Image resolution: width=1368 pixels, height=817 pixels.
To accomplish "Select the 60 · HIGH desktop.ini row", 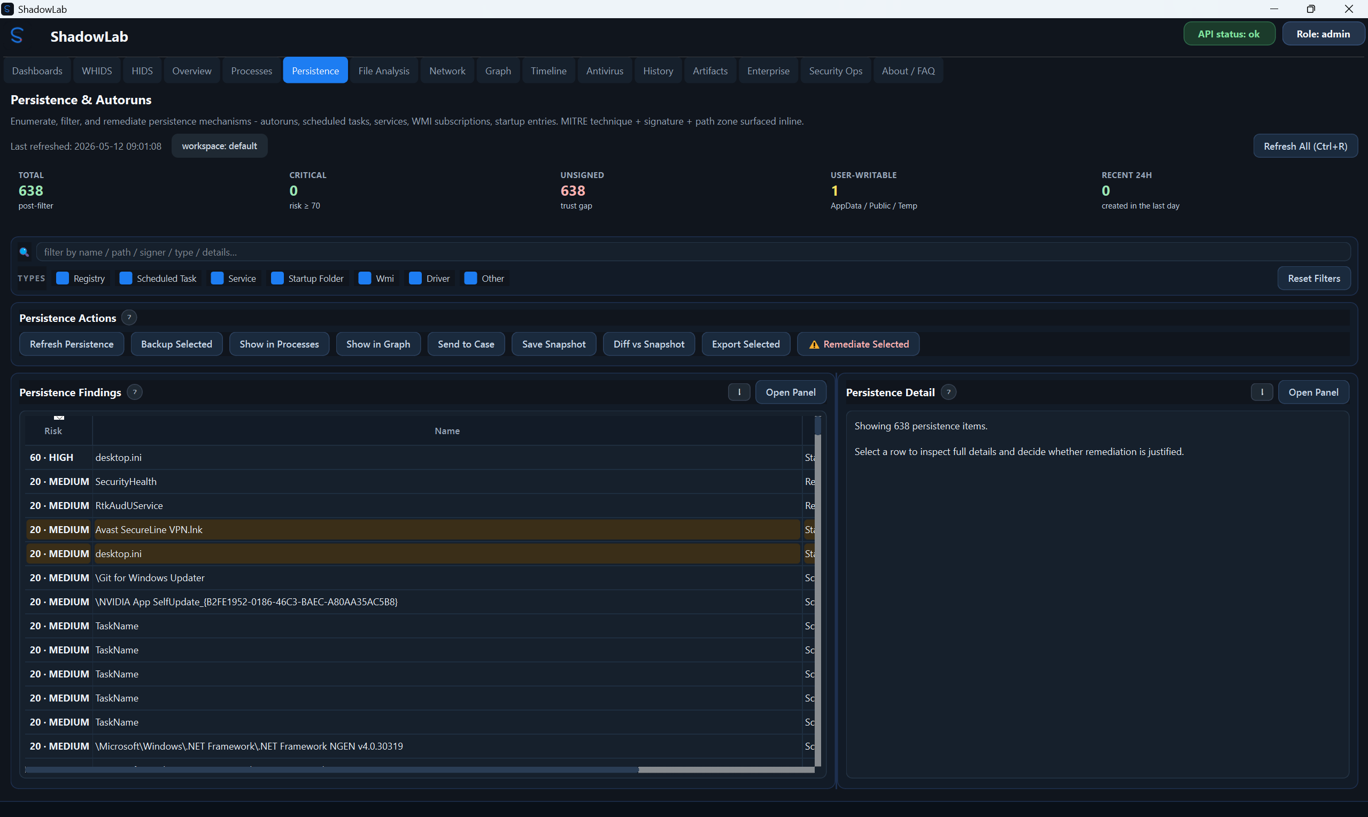I will coord(419,458).
